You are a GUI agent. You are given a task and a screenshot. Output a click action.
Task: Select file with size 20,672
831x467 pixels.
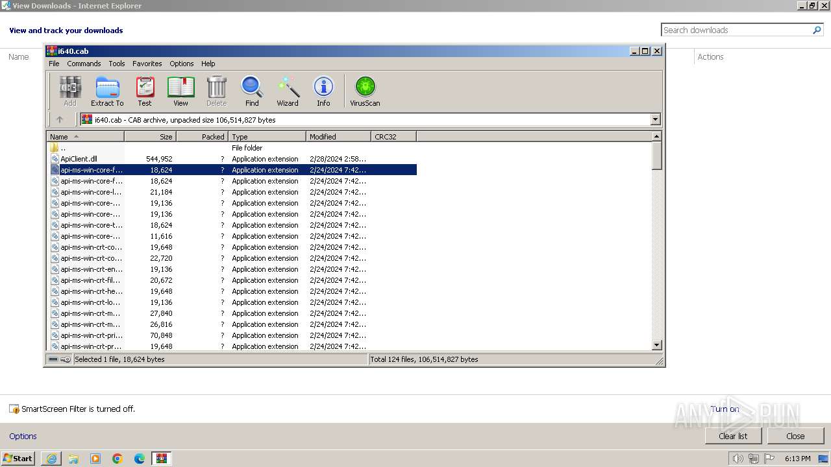coord(232,280)
